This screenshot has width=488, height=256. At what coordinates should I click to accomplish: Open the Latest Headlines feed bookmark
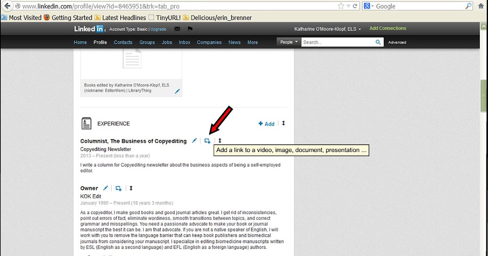point(120,17)
